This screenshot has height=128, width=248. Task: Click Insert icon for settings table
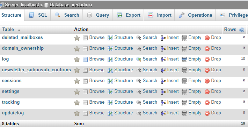[x=163, y=91]
